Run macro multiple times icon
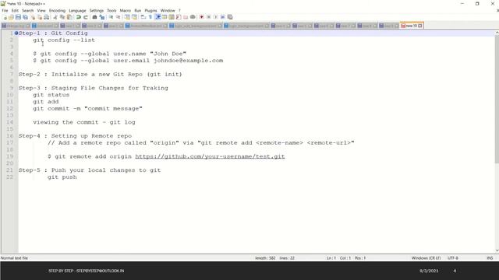The width and height of the screenshot is (499, 280). coord(223,17)
